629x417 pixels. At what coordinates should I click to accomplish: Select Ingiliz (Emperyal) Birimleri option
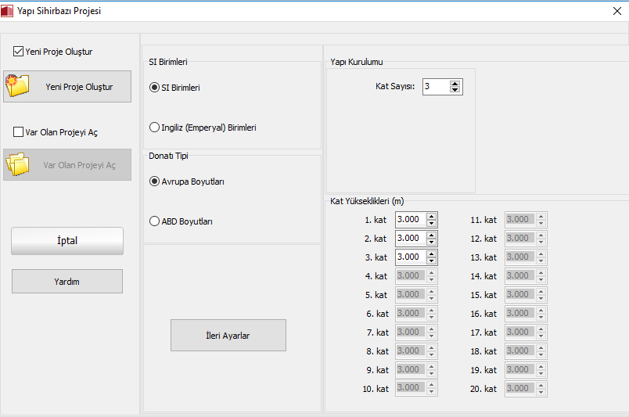coord(154,128)
